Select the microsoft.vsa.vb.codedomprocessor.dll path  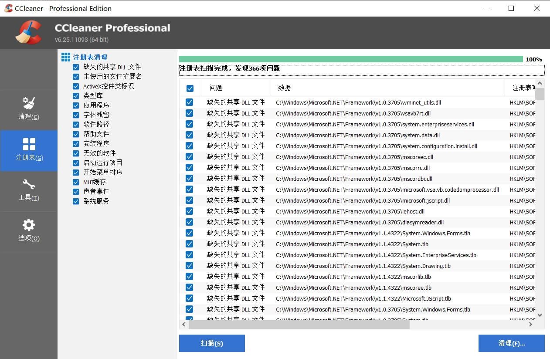click(387, 190)
